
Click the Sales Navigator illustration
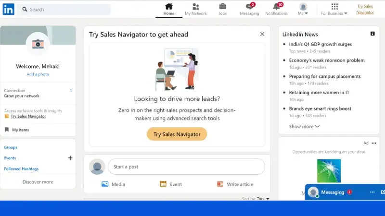tap(177, 69)
